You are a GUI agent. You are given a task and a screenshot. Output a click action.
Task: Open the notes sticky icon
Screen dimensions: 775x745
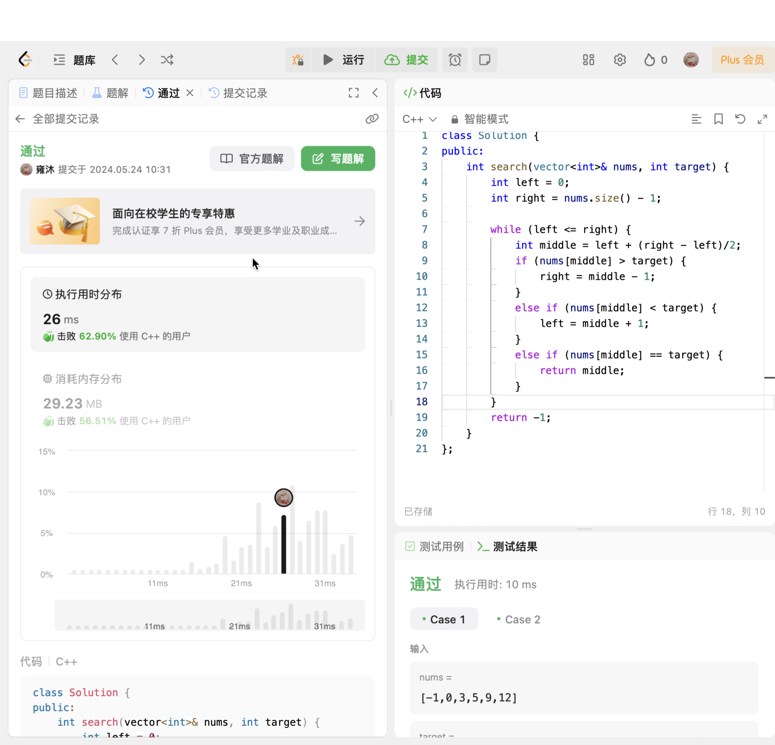[x=484, y=60]
